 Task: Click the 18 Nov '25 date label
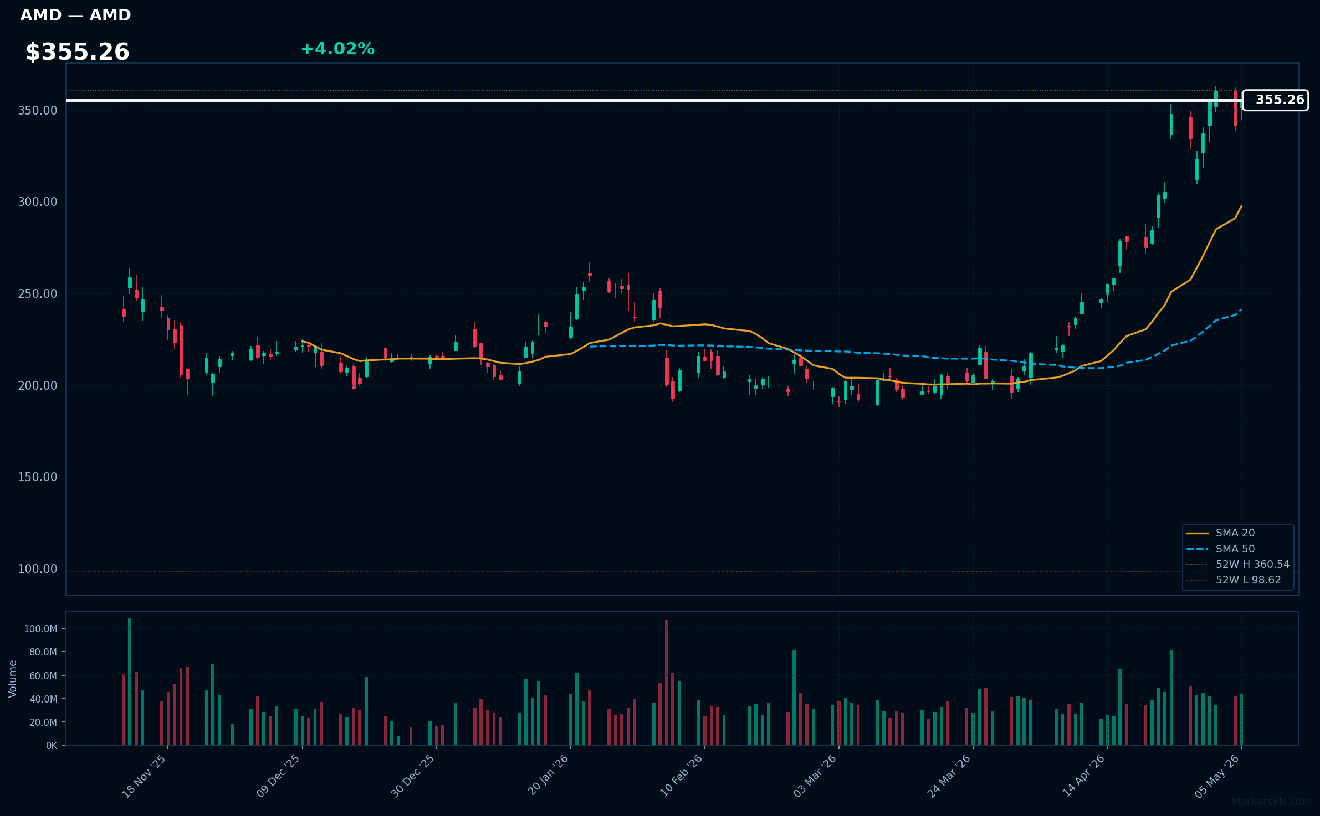click(144, 777)
